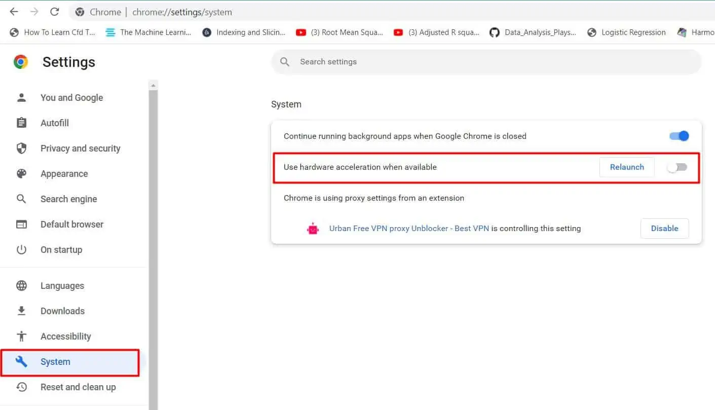
Task: Click the Languages globe icon
Action: click(21, 285)
